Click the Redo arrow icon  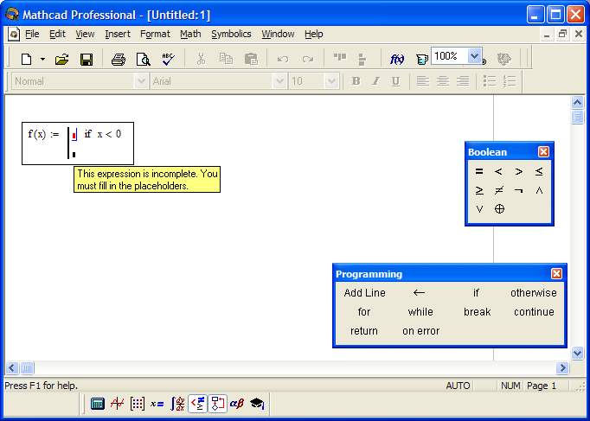pos(308,59)
